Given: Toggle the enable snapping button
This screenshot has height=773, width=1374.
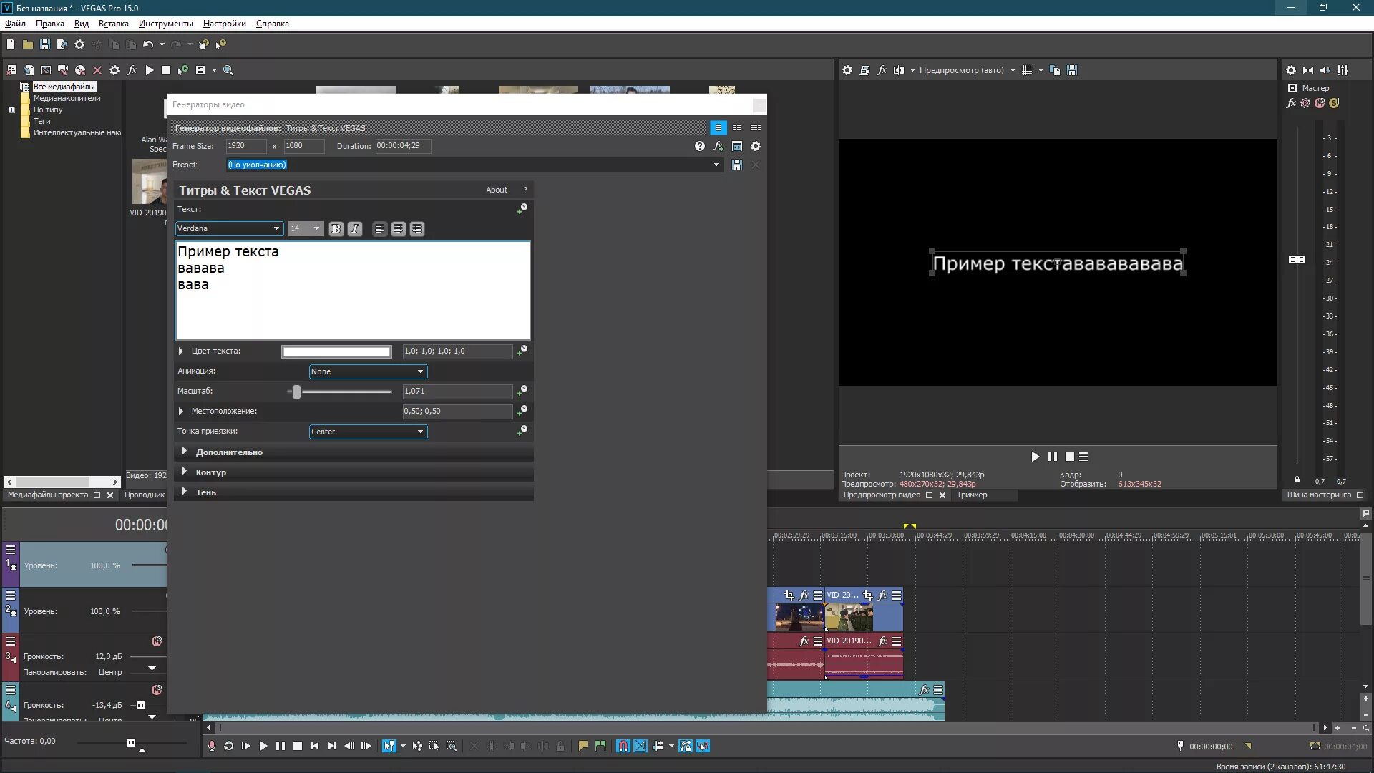Looking at the screenshot, I should [623, 746].
